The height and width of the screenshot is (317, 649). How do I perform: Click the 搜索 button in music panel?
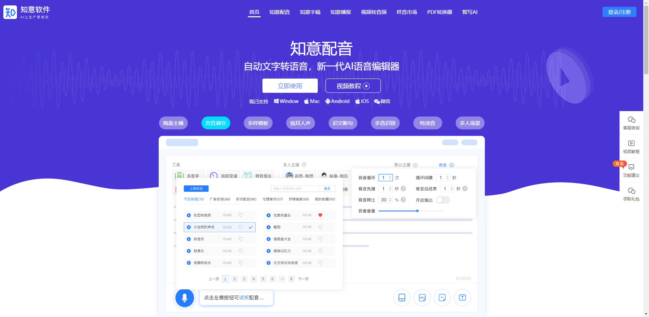click(327, 189)
